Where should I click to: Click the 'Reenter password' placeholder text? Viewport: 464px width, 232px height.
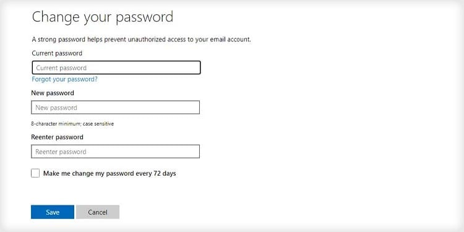coord(61,152)
